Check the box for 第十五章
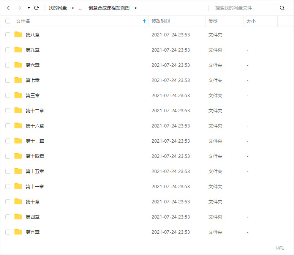Viewport: 294px width, 255px height. [x=8, y=171]
